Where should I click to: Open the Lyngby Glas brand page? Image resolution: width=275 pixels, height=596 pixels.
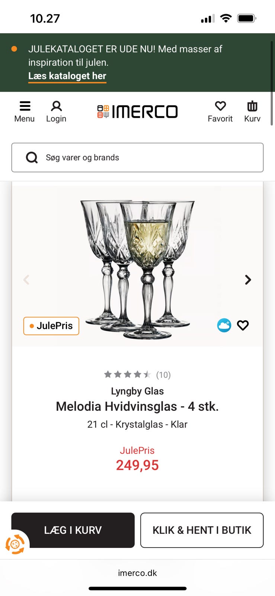tap(137, 391)
